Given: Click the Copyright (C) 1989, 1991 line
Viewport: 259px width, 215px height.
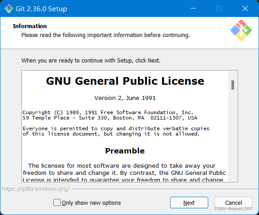Looking at the screenshot, I should (x=108, y=112).
